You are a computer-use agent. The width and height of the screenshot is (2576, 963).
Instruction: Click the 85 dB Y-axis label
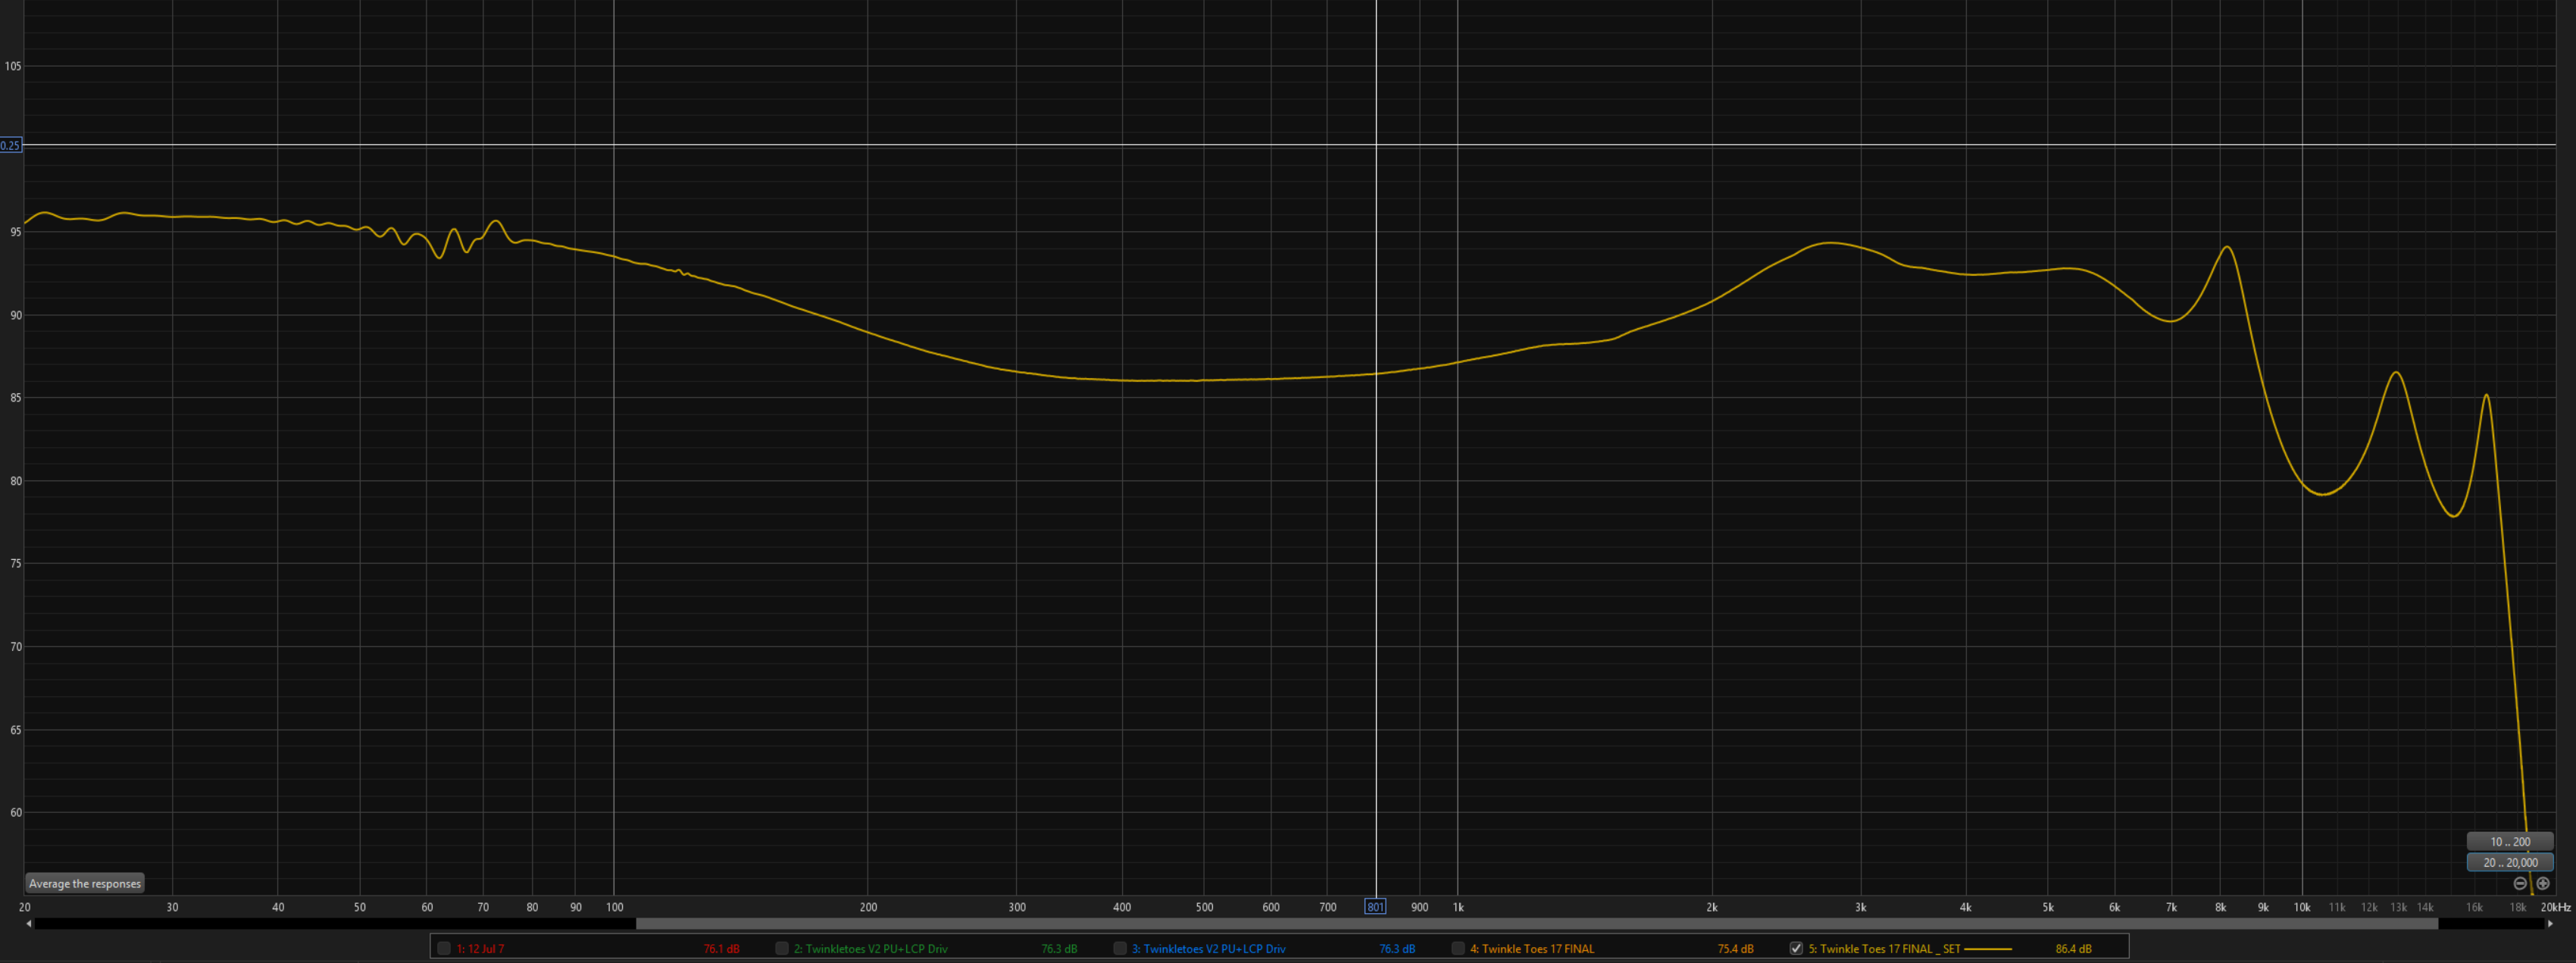pyautogui.click(x=16, y=398)
